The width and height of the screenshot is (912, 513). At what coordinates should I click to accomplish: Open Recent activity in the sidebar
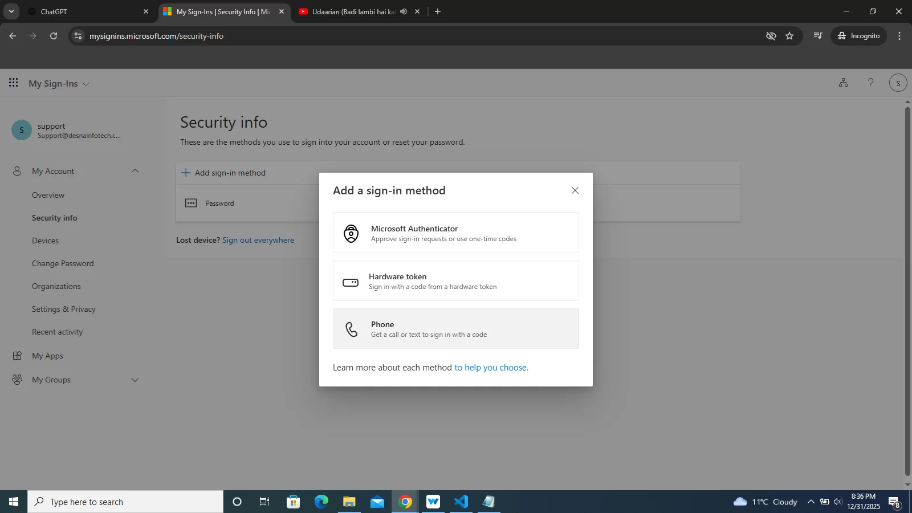[57, 332]
